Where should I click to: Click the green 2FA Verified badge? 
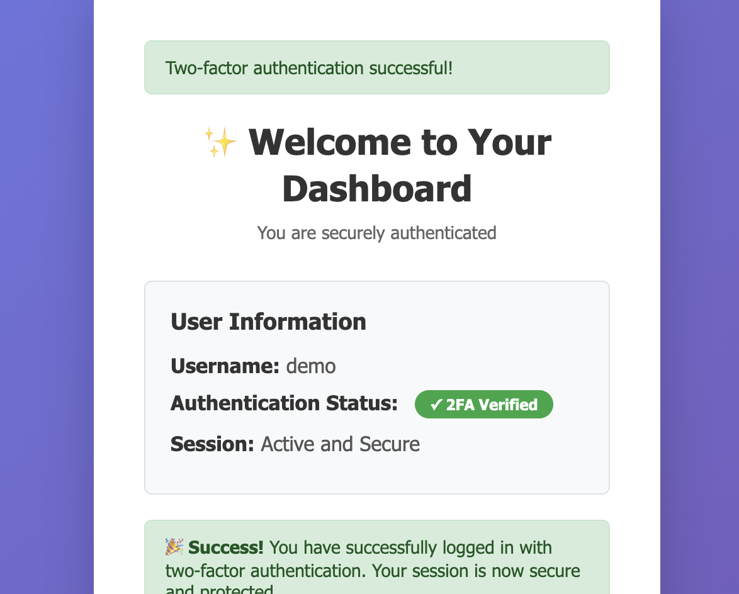[483, 405]
